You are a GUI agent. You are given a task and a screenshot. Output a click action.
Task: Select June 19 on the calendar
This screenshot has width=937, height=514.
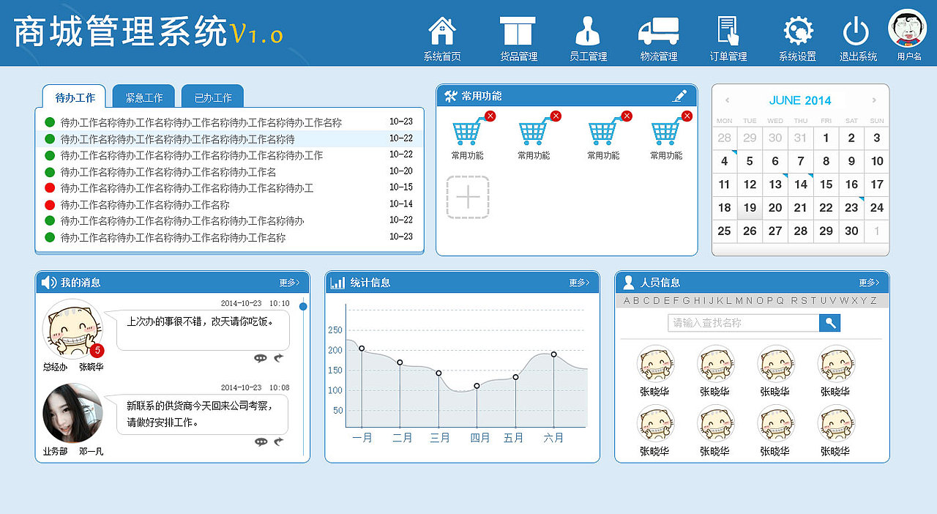(x=750, y=208)
